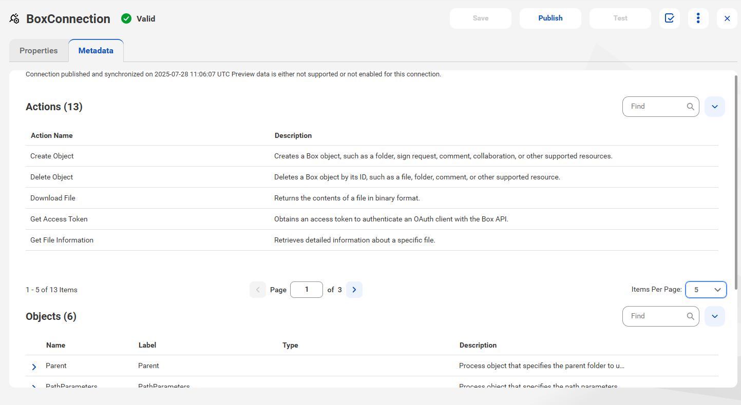Collapse the Actions section chevron
This screenshot has height=405, width=741.
pos(715,107)
